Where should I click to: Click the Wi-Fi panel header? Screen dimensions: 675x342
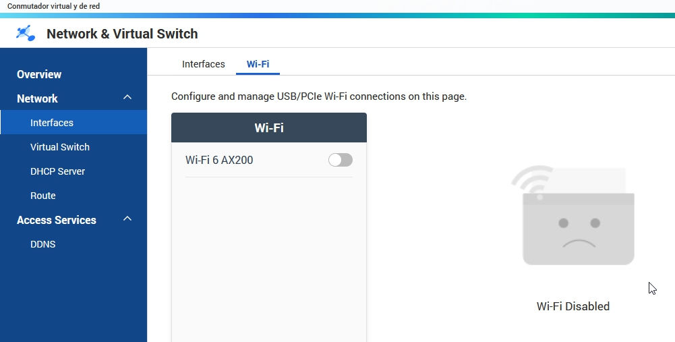(269, 127)
